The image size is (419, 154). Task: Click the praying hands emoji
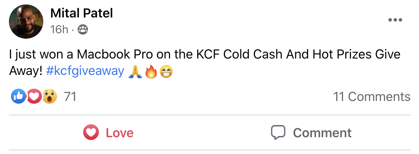tap(134, 72)
